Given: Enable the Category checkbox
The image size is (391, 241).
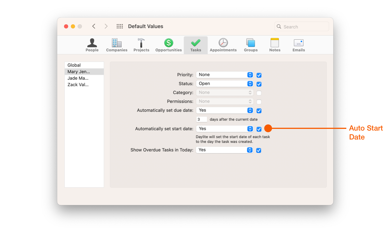Looking at the screenshot, I should coord(259,93).
